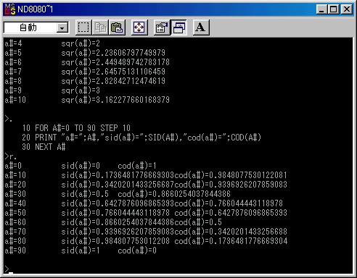
Task: Click the cod(a#)=0.5 result
Action: [x=198, y=222]
